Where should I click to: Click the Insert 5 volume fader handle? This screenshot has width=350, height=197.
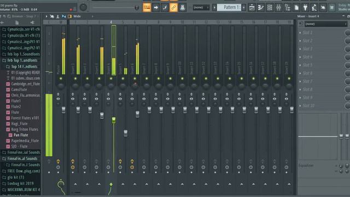126,133
